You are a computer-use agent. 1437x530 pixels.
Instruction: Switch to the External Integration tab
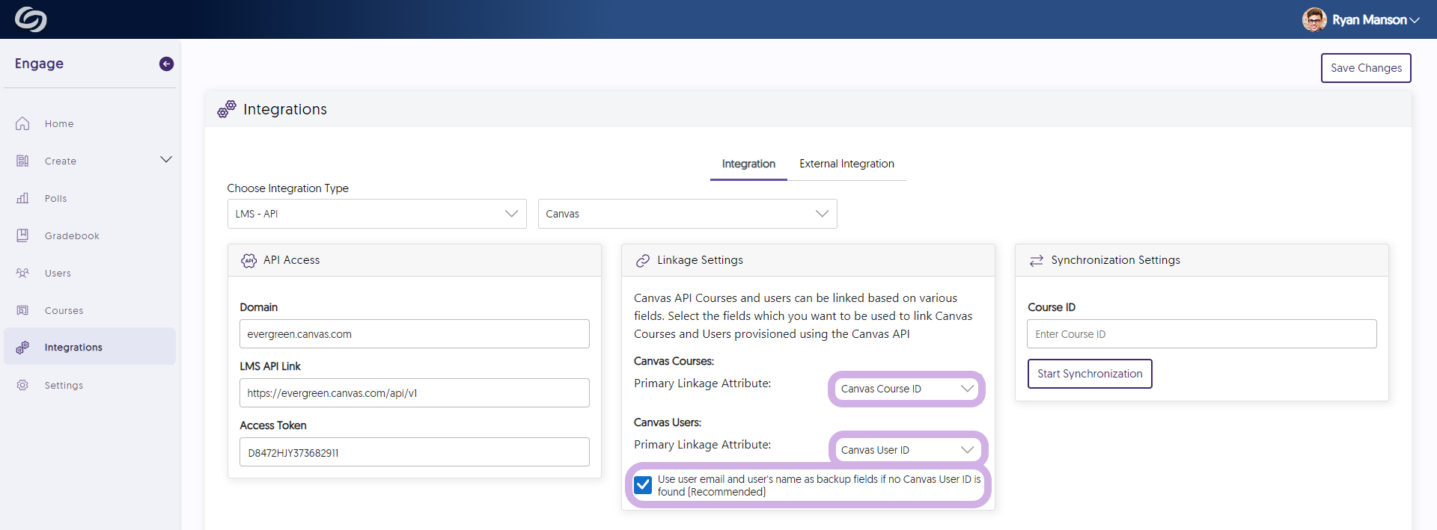pos(846,164)
